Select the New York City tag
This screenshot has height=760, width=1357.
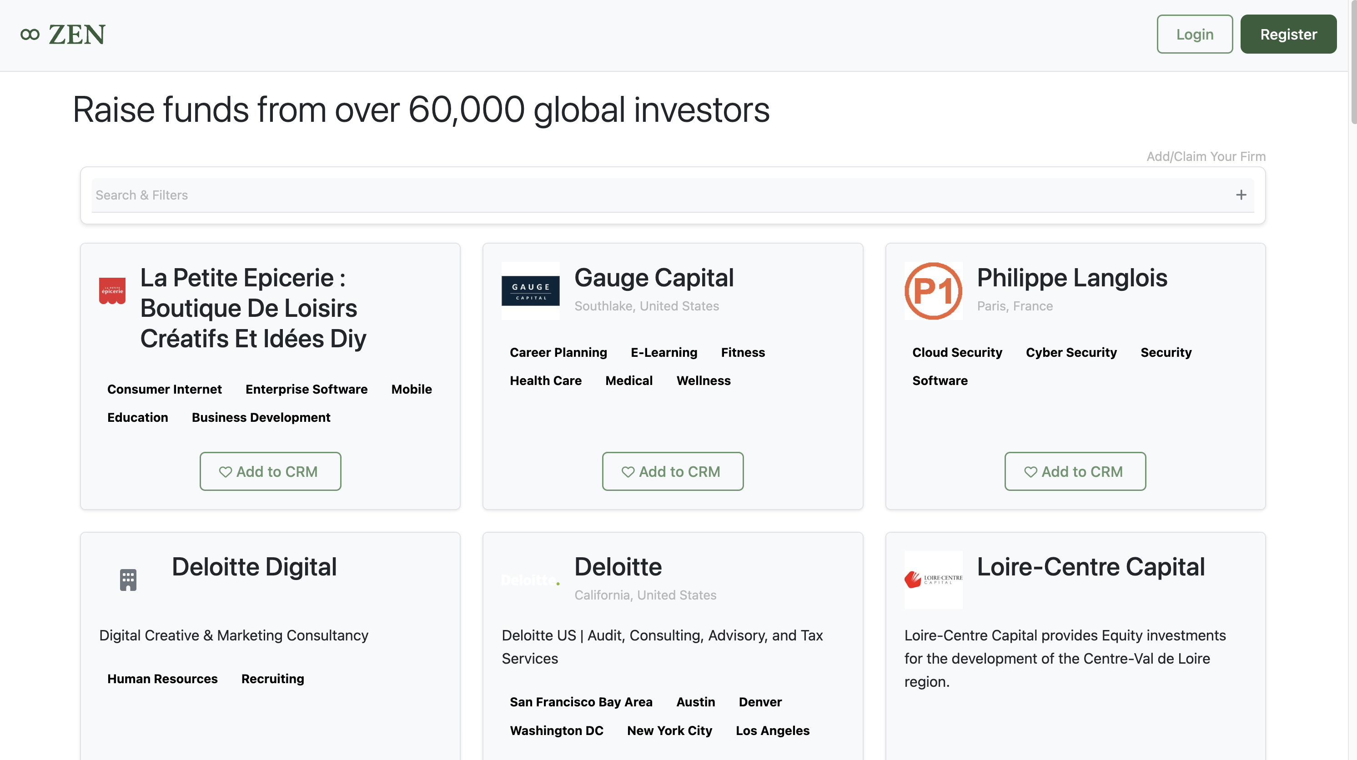point(669,730)
